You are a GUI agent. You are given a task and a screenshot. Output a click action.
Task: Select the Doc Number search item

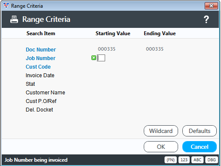click(x=41, y=50)
